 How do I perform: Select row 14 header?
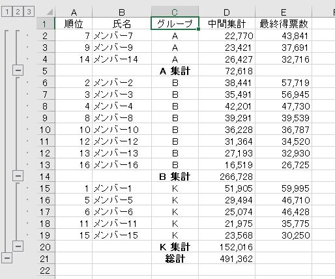pyautogui.click(x=46, y=176)
